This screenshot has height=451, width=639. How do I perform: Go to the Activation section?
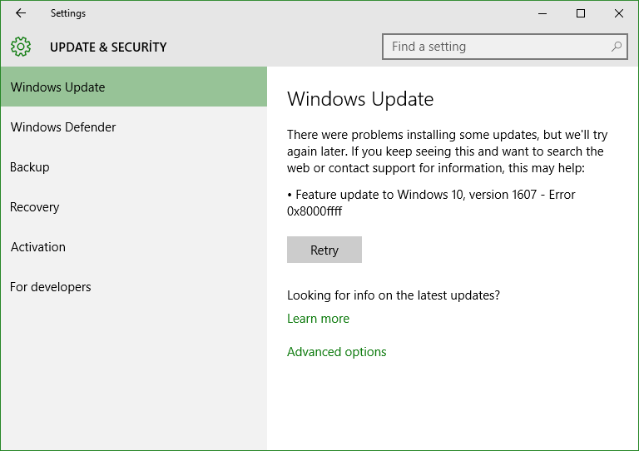click(x=38, y=247)
